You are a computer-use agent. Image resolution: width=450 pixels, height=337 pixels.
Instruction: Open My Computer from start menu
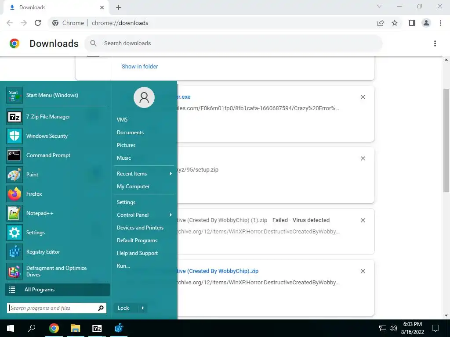pyautogui.click(x=133, y=186)
